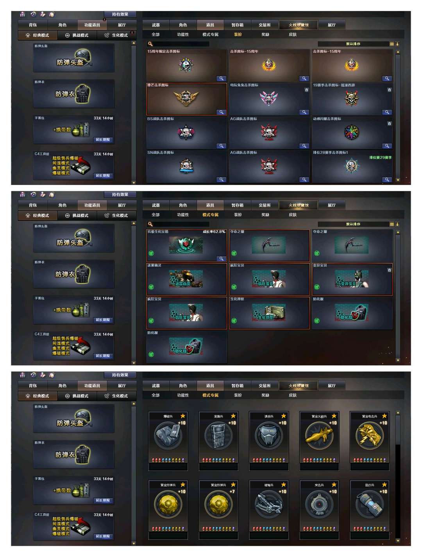This screenshot has height=557, width=422.
Task: Click trash icon on 电玩兔兔击杀图标 card
Action: click(x=306, y=90)
